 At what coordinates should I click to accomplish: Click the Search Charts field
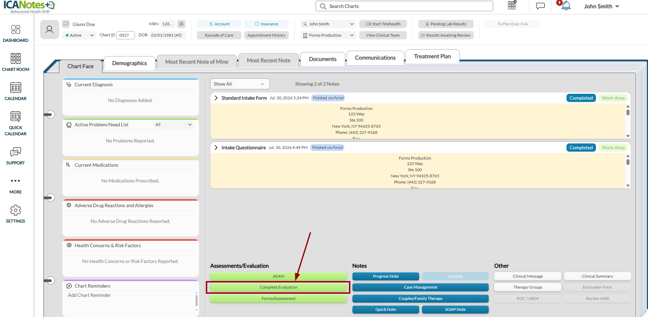coord(404,6)
